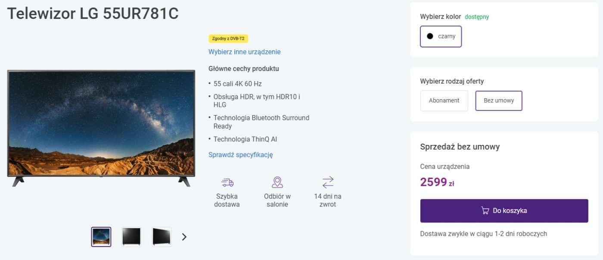Image resolution: width=603 pixels, height=260 pixels.
Task: Click the Zgodny z DVB-T2 badge
Action: pyautogui.click(x=228, y=38)
